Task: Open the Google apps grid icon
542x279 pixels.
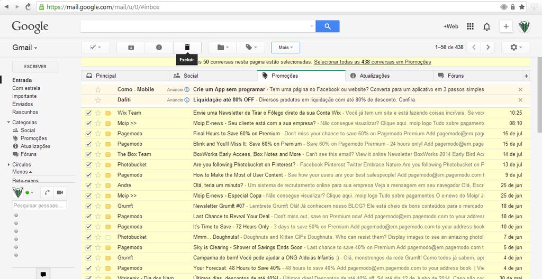Action: tap(470, 26)
